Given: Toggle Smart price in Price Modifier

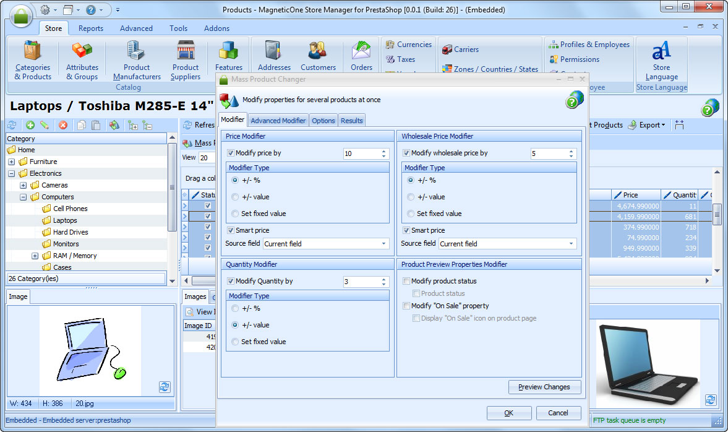Looking at the screenshot, I should click(230, 230).
